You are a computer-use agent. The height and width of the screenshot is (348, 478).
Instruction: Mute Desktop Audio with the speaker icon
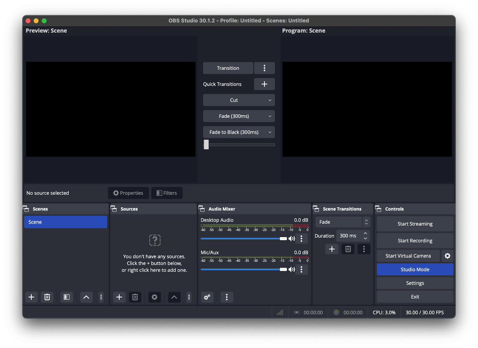(x=291, y=238)
